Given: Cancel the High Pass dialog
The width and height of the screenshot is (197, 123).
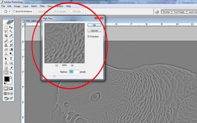Looking at the screenshot, I should (x=94, y=30).
